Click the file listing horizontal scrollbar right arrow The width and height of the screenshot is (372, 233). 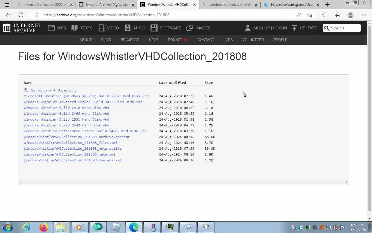(346, 182)
